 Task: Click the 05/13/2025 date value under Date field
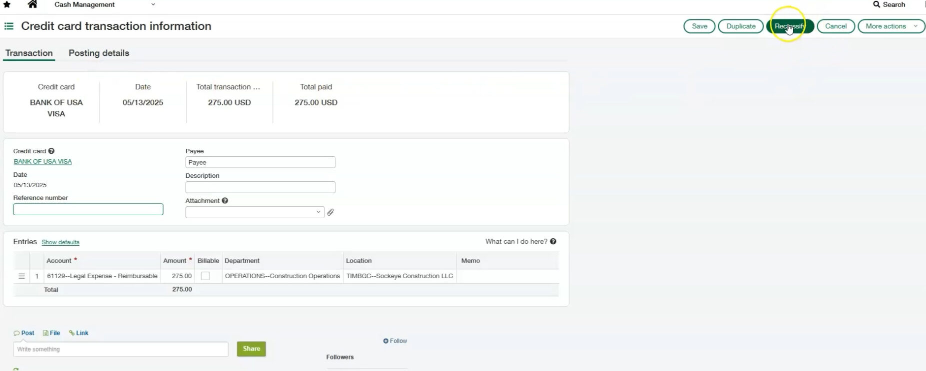(x=30, y=185)
